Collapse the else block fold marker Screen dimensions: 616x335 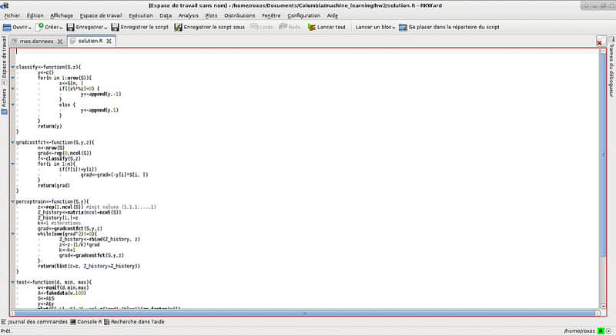[x=13, y=105]
